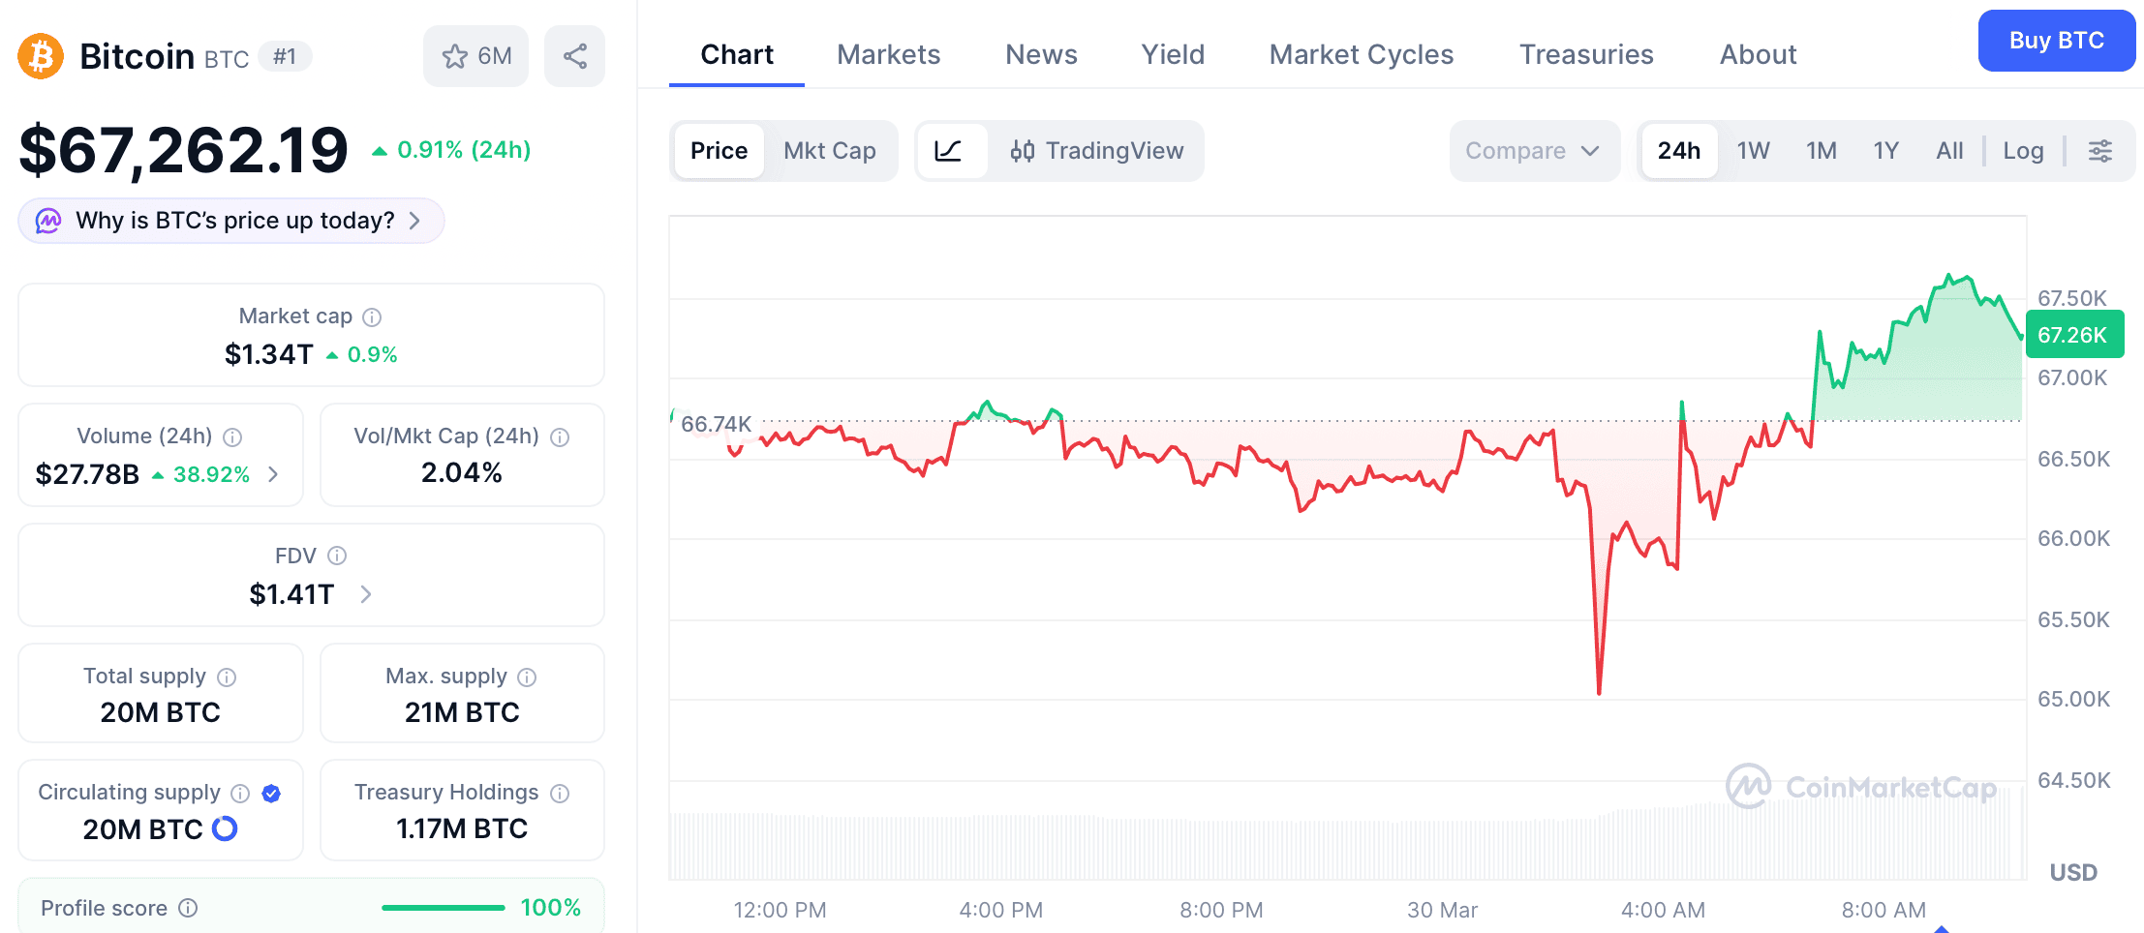Click the Profile score progress bar
The image size is (2144, 933).
point(444,908)
